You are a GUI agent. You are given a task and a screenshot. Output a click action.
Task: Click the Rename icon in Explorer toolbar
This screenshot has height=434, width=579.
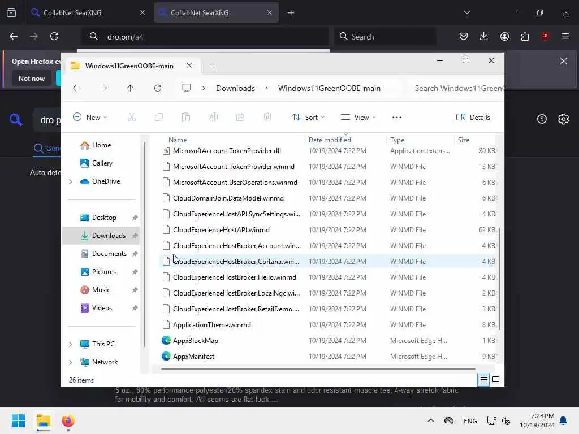[213, 118]
